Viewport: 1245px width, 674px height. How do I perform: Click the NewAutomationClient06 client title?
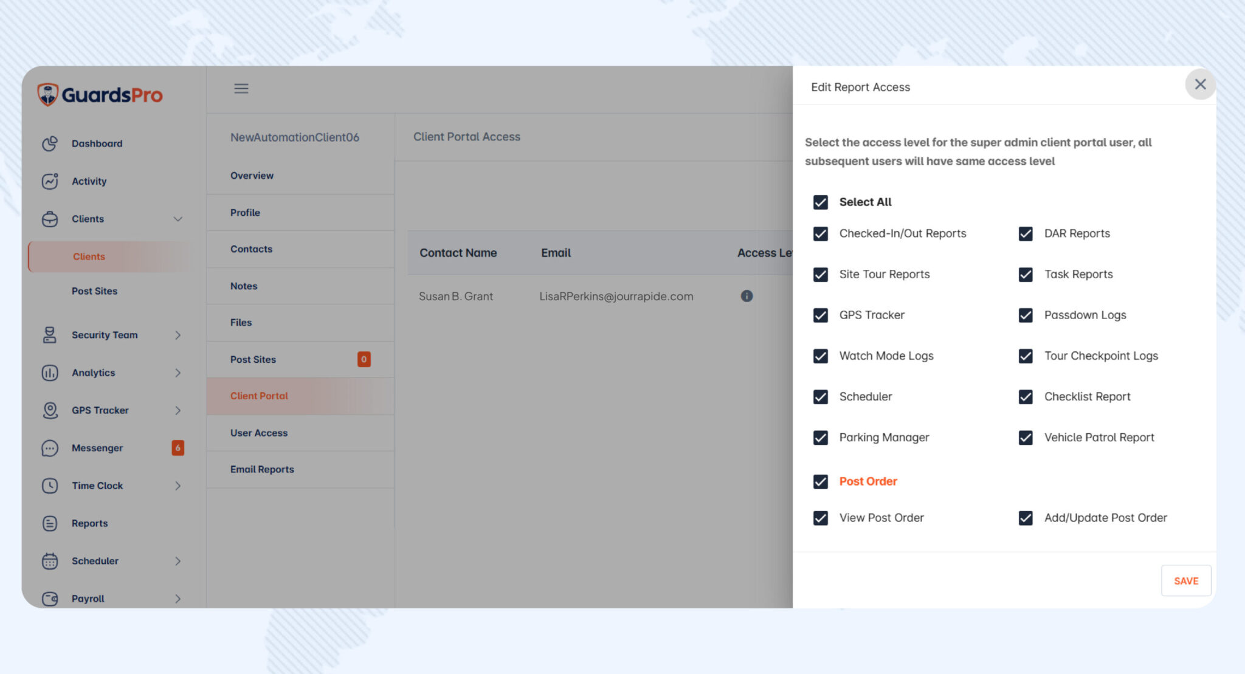[295, 137]
